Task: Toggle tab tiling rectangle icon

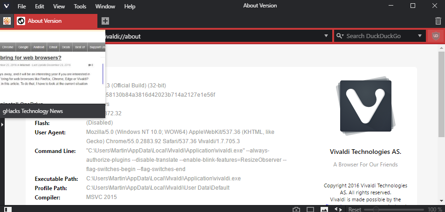Action: [310, 210]
